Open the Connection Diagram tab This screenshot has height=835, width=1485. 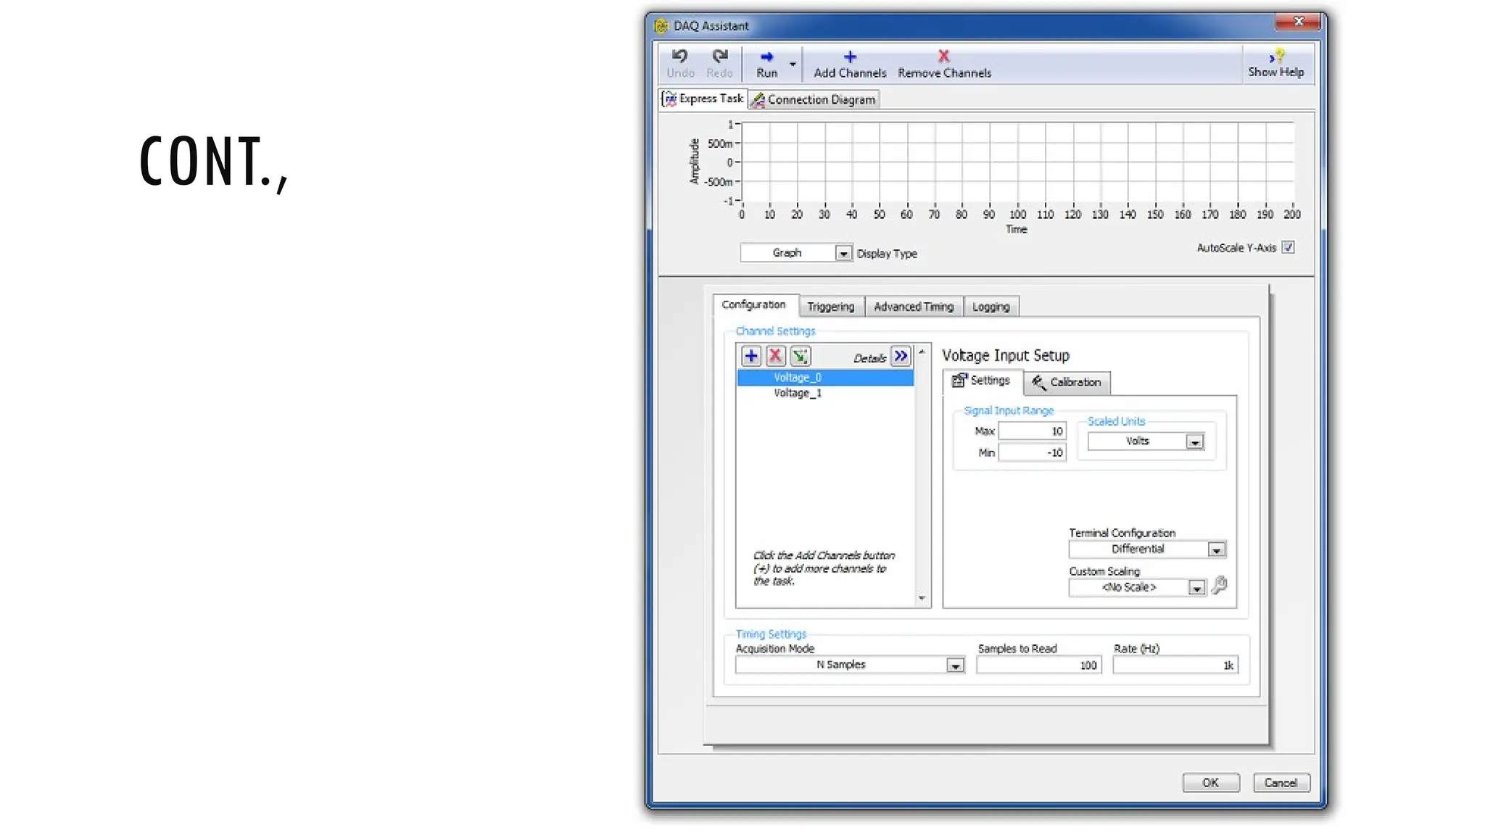point(814,99)
